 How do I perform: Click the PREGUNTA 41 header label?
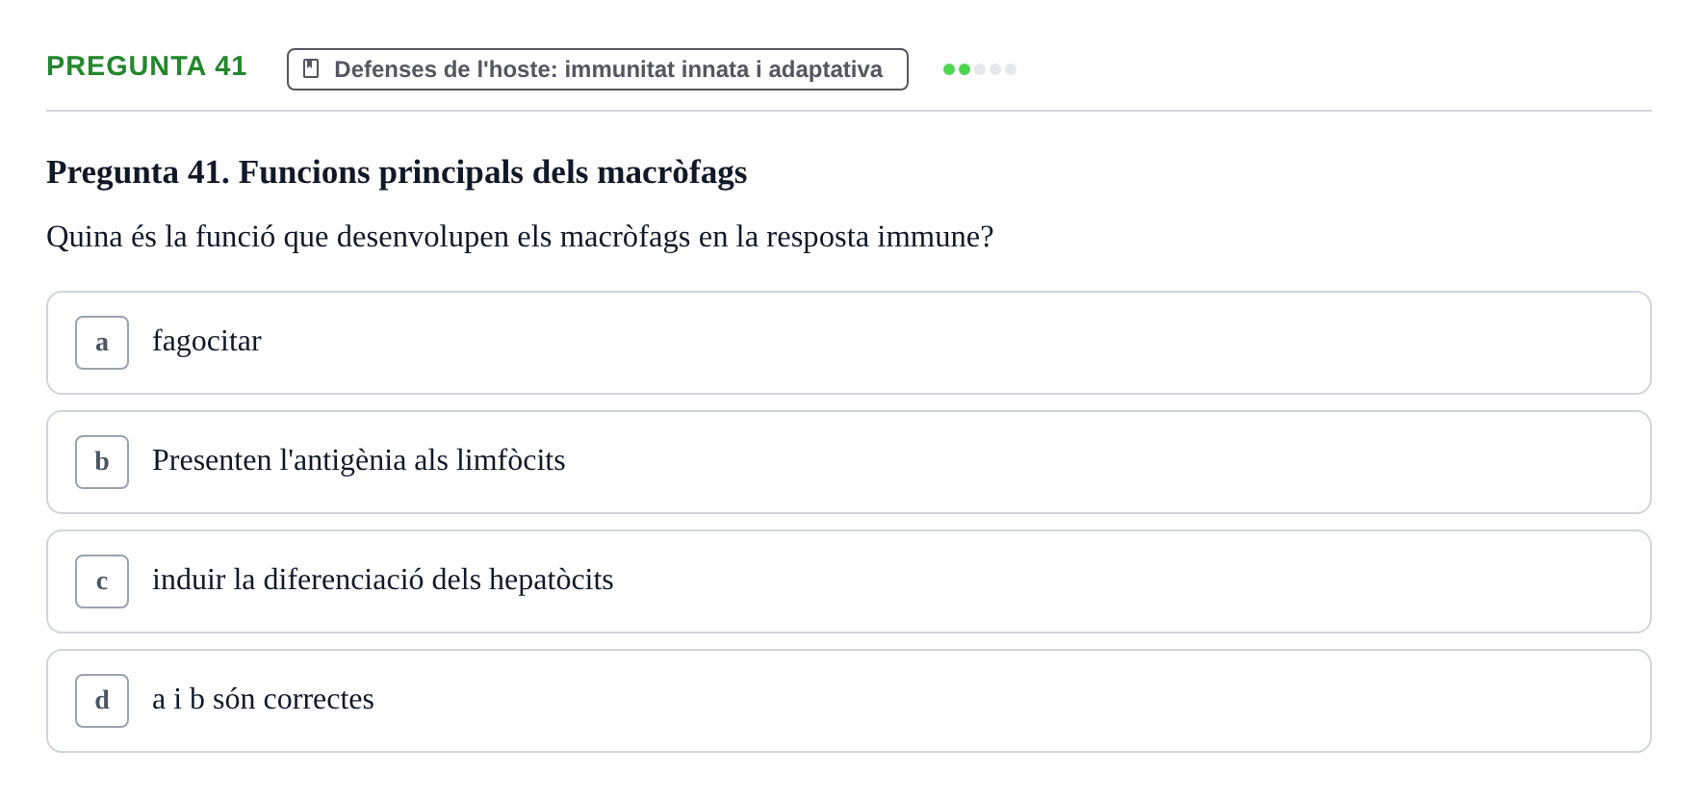click(x=146, y=65)
